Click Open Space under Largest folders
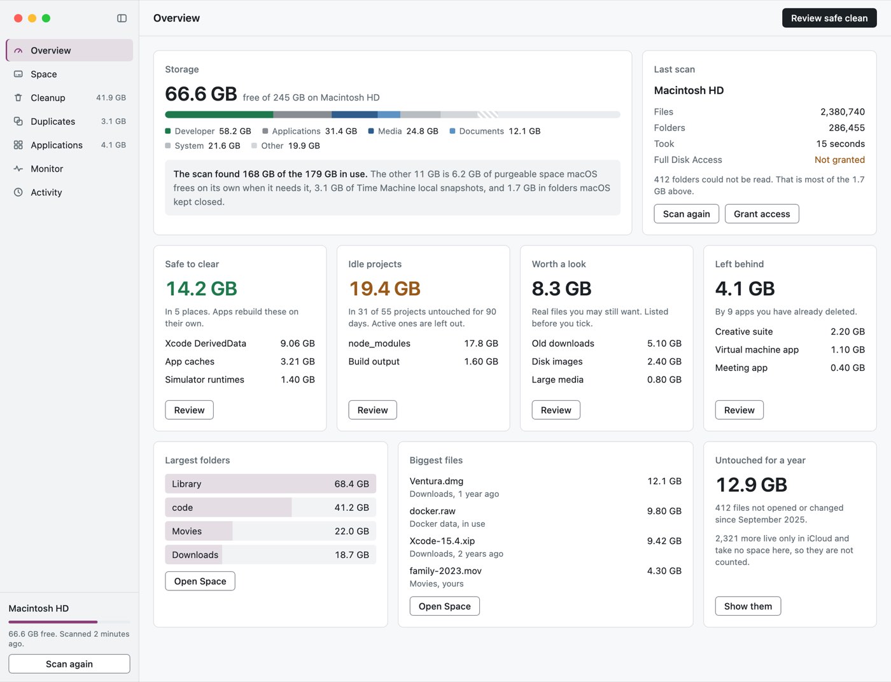This screenshot has width=891, height=682. click(200, 581)
